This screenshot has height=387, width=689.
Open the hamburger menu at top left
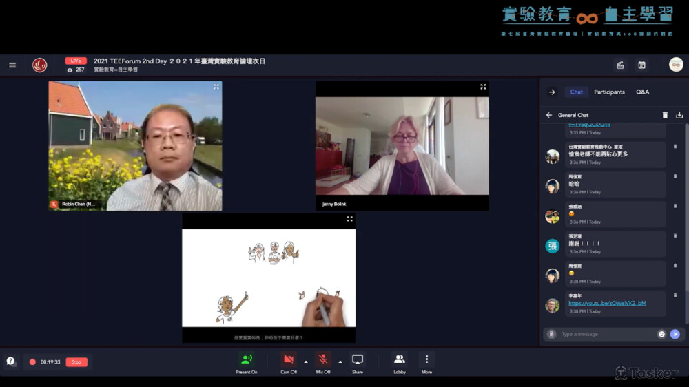point(12,65)
